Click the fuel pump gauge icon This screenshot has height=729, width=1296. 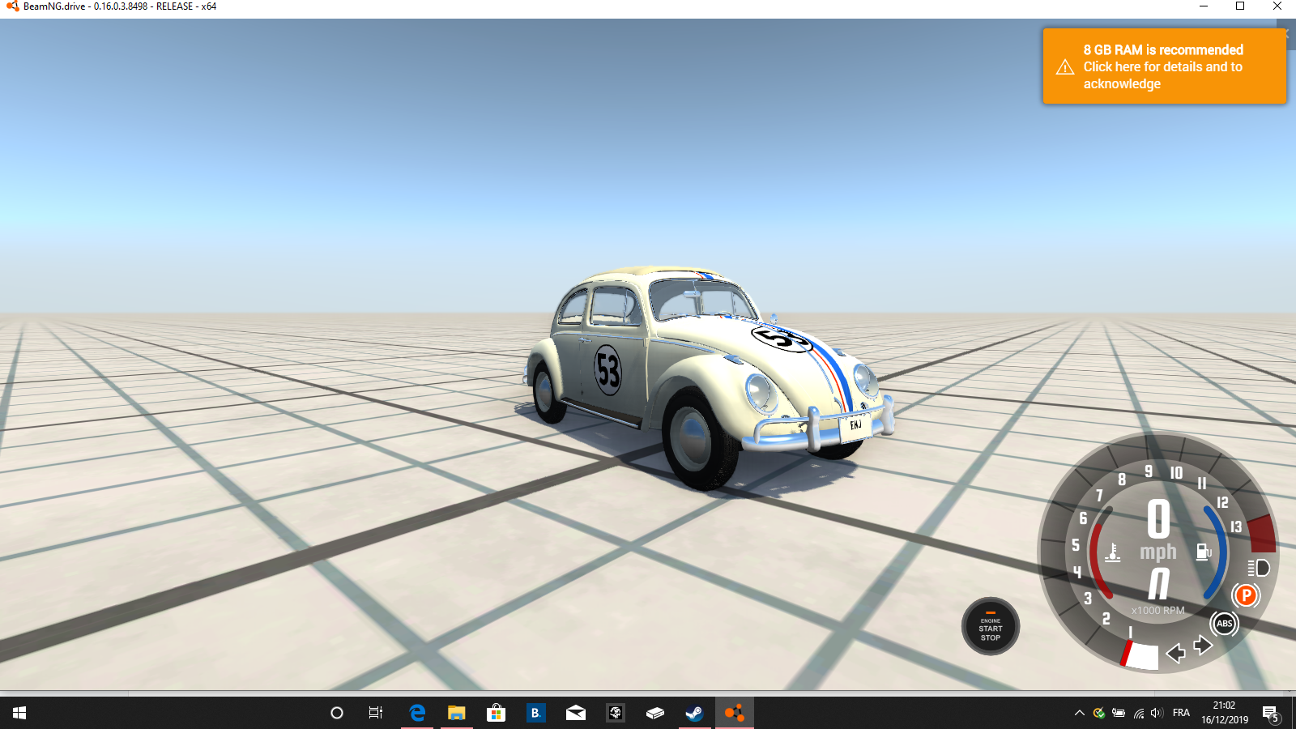tap(1204, 552)
